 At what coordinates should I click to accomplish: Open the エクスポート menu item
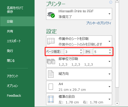pos(14,41)
